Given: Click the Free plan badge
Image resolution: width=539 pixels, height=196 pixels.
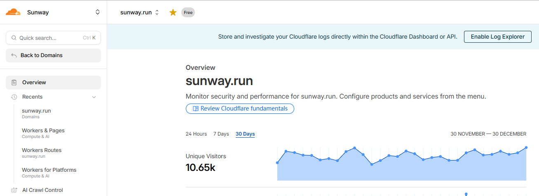Looking at the screenshot, I should [x=188, y=12].
